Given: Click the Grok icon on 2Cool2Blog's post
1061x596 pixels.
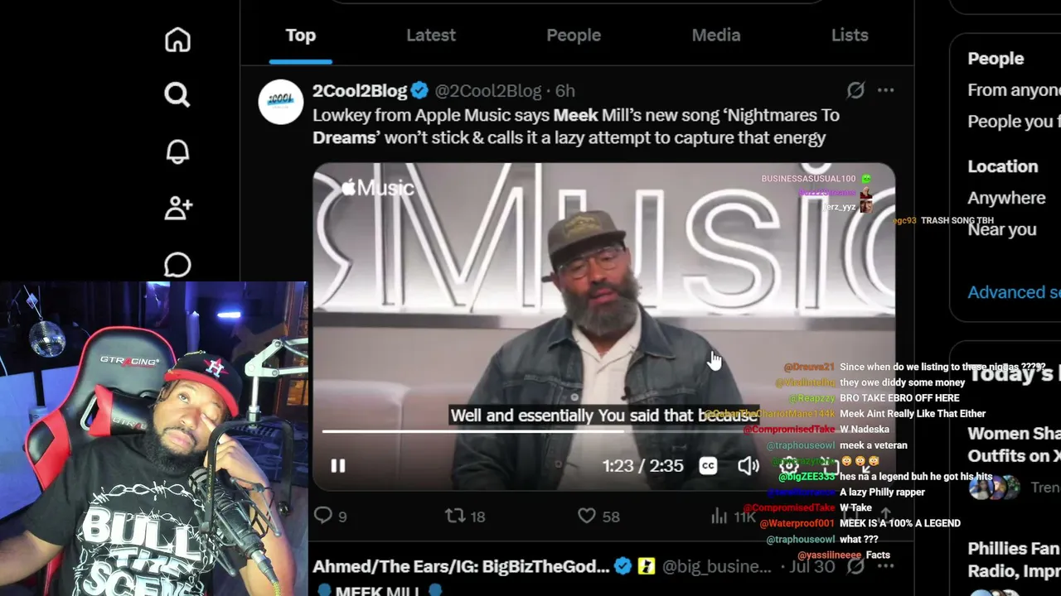Looking at the screenshot, I should [x=855, y=90].
